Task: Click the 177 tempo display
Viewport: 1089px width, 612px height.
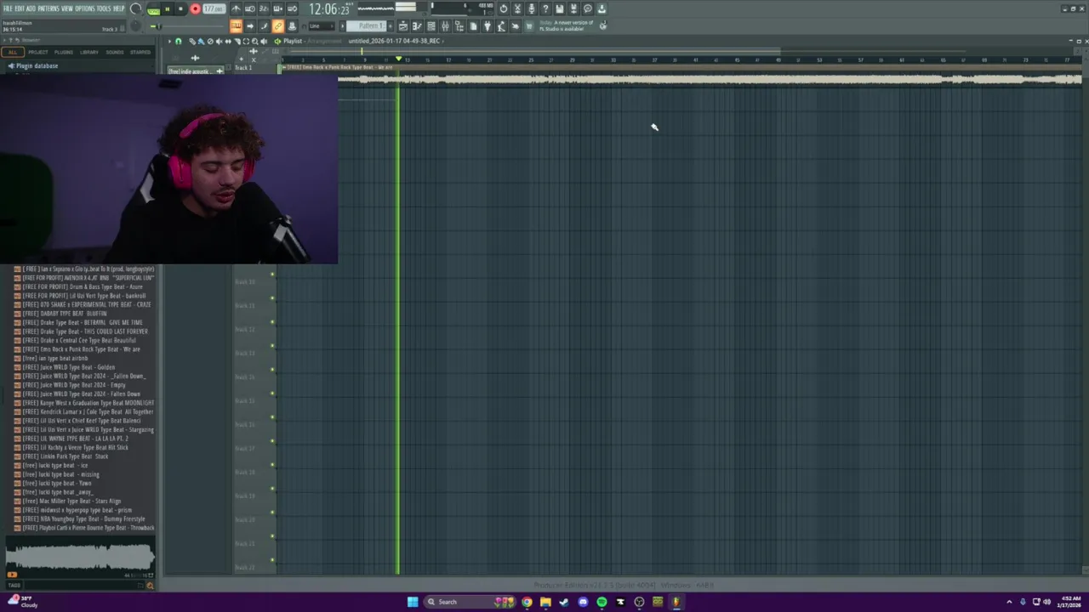Action: pos(214,8)
